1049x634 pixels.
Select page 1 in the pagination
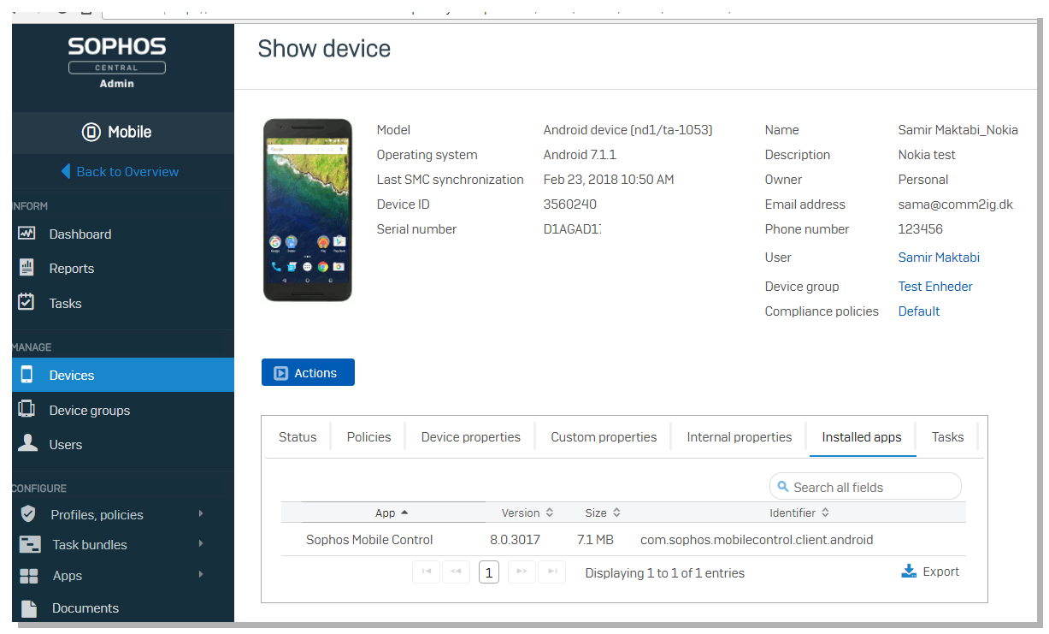489,572
